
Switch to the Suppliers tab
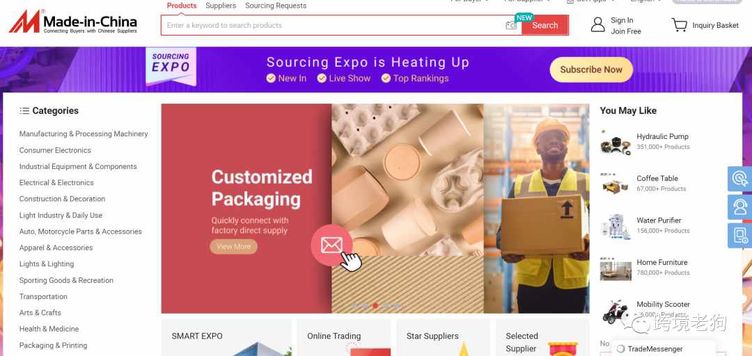point(221,6)
